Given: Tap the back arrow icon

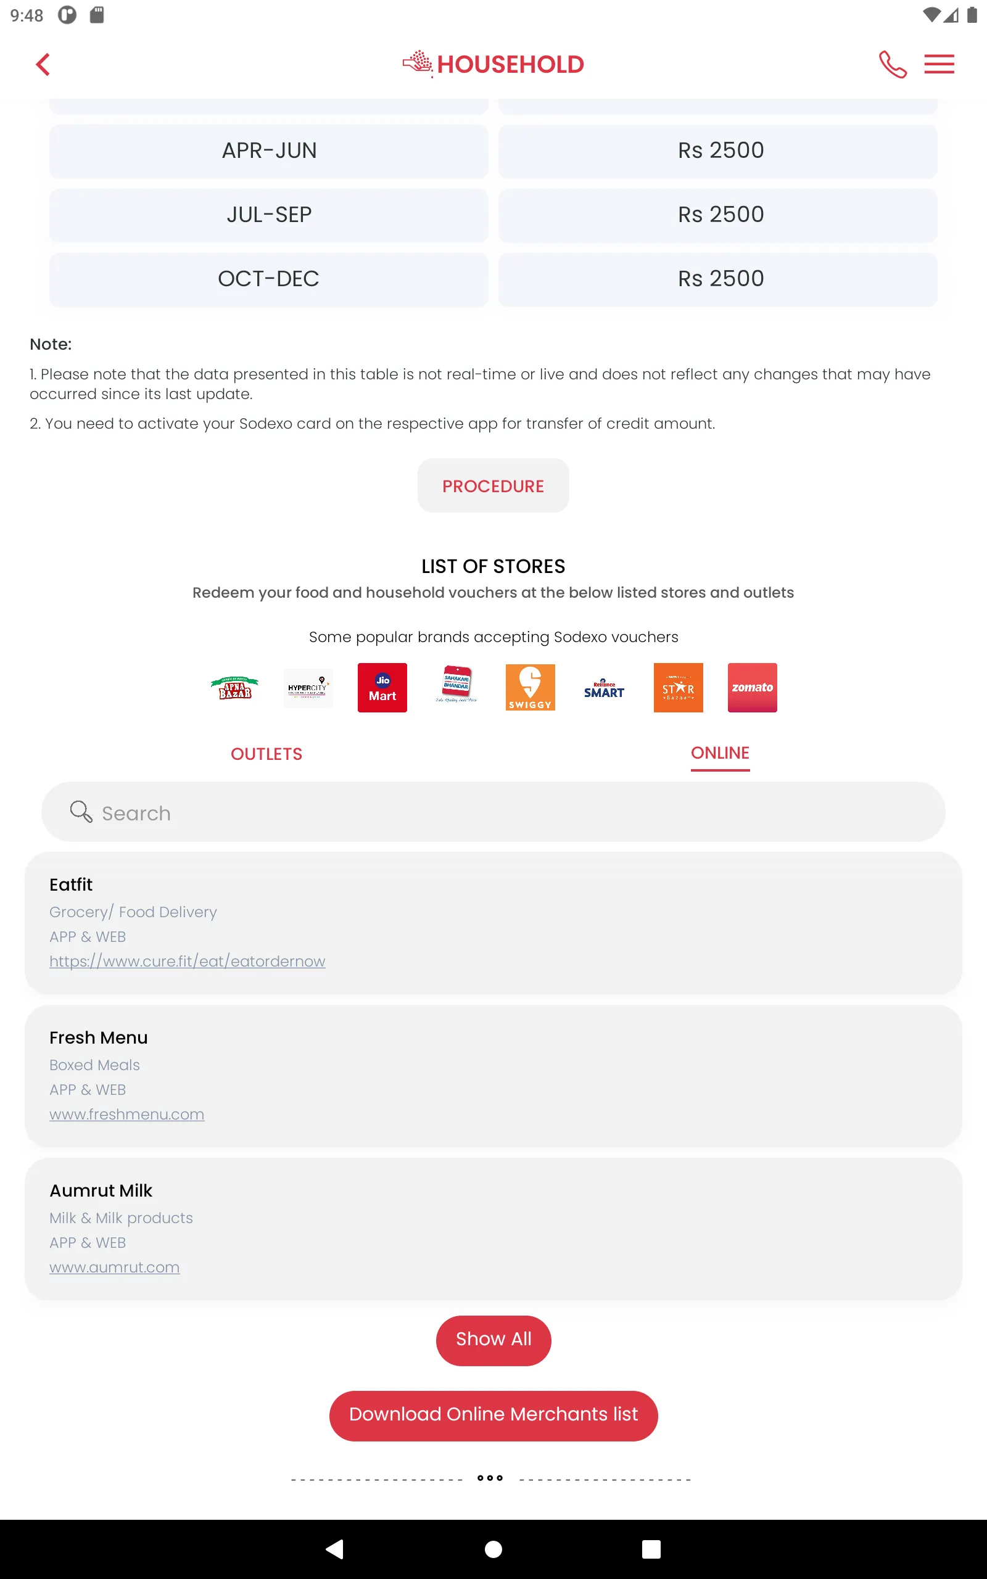Looking at the screenshot, I should click(43, 64).
